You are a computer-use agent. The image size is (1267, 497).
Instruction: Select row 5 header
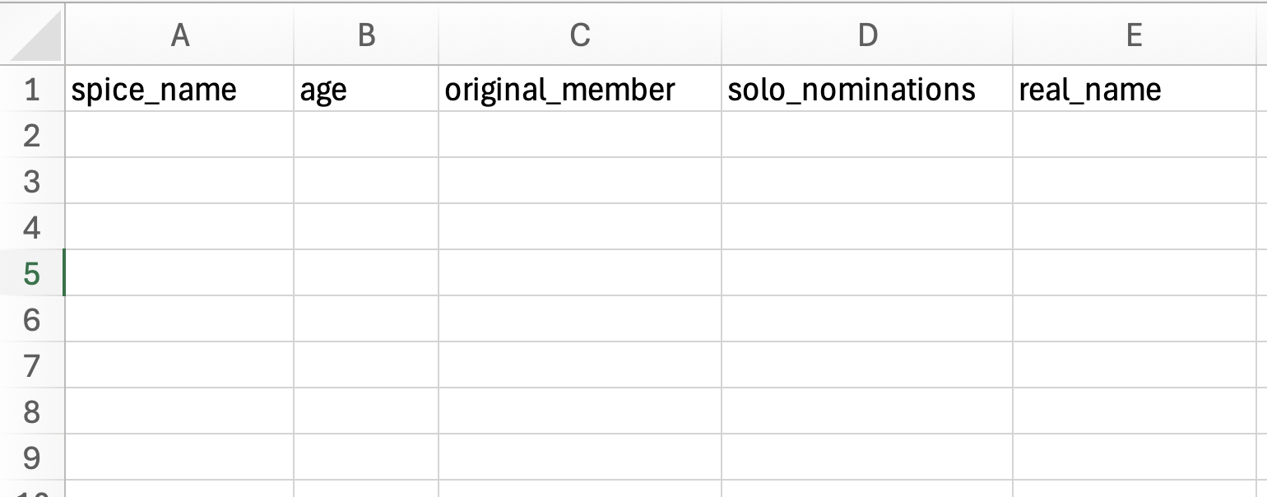tap(32, 273)
